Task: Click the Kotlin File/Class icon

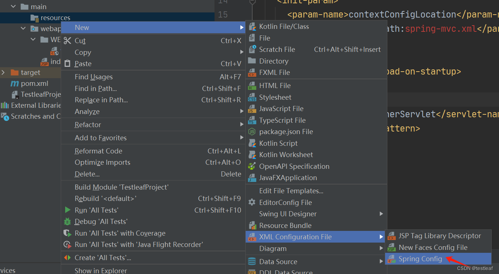Action: click(x=252, y=26)
